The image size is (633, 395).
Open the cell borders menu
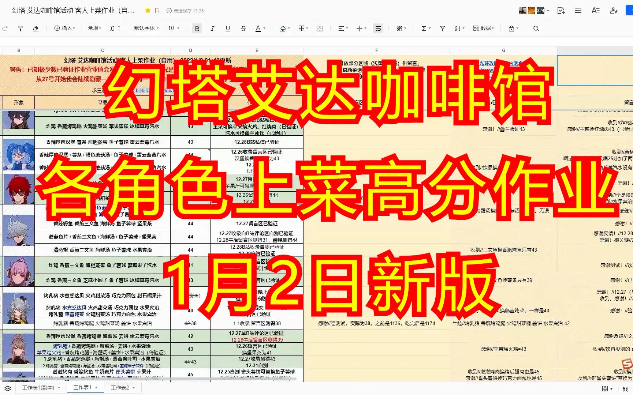click(303, 29)
